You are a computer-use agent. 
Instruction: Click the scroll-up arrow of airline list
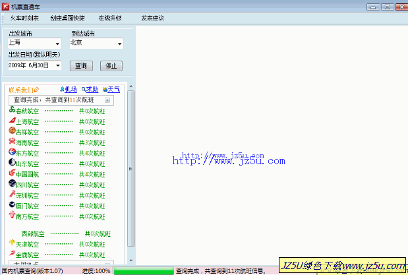(131, 86)
